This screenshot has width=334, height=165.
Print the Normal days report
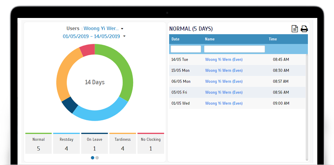point(304,29)
